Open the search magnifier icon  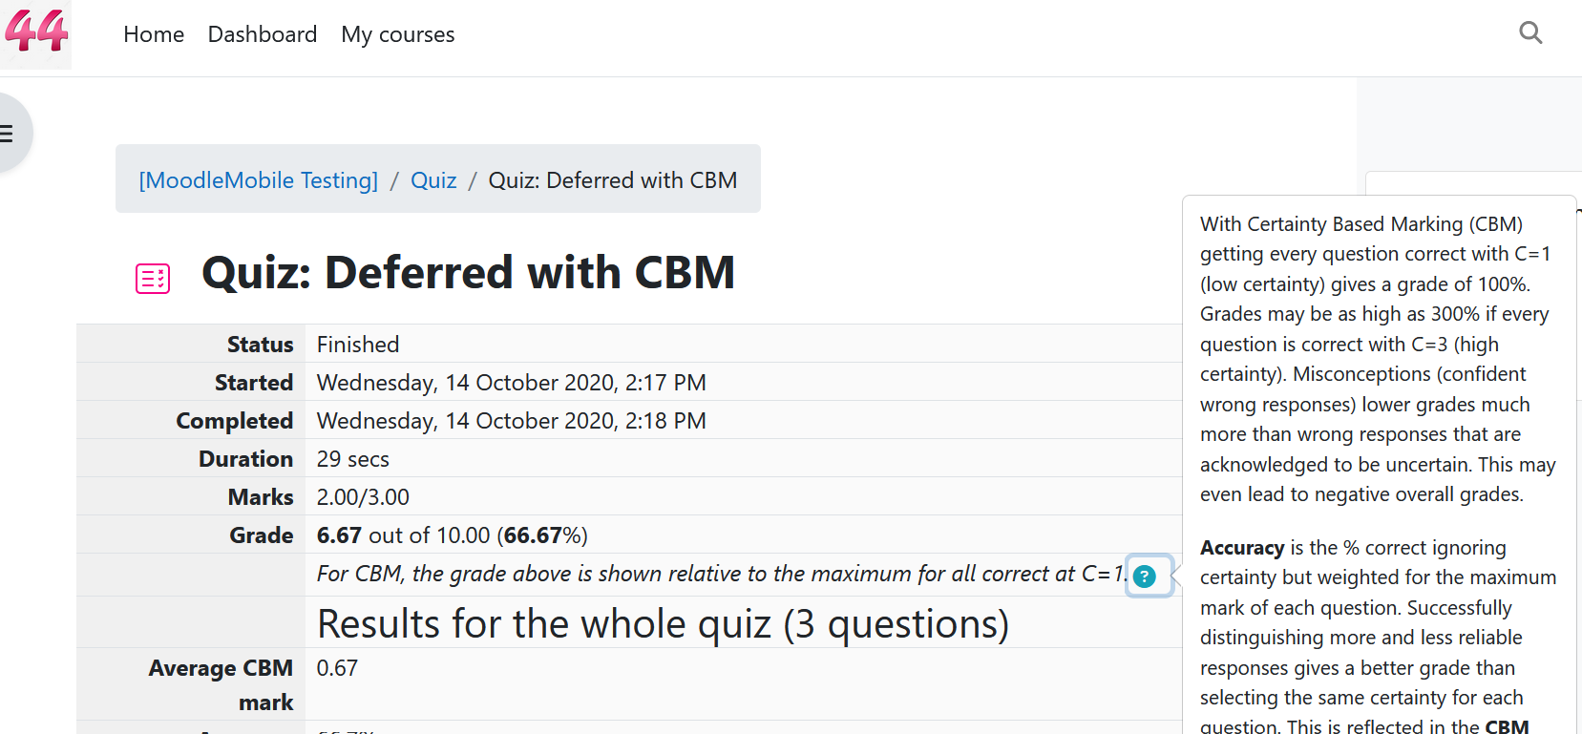[x=1530, y=33]
